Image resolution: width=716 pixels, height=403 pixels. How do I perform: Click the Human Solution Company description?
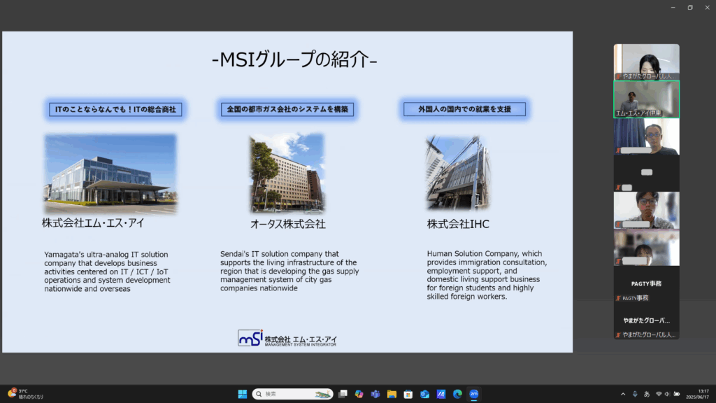pos(487,275)
